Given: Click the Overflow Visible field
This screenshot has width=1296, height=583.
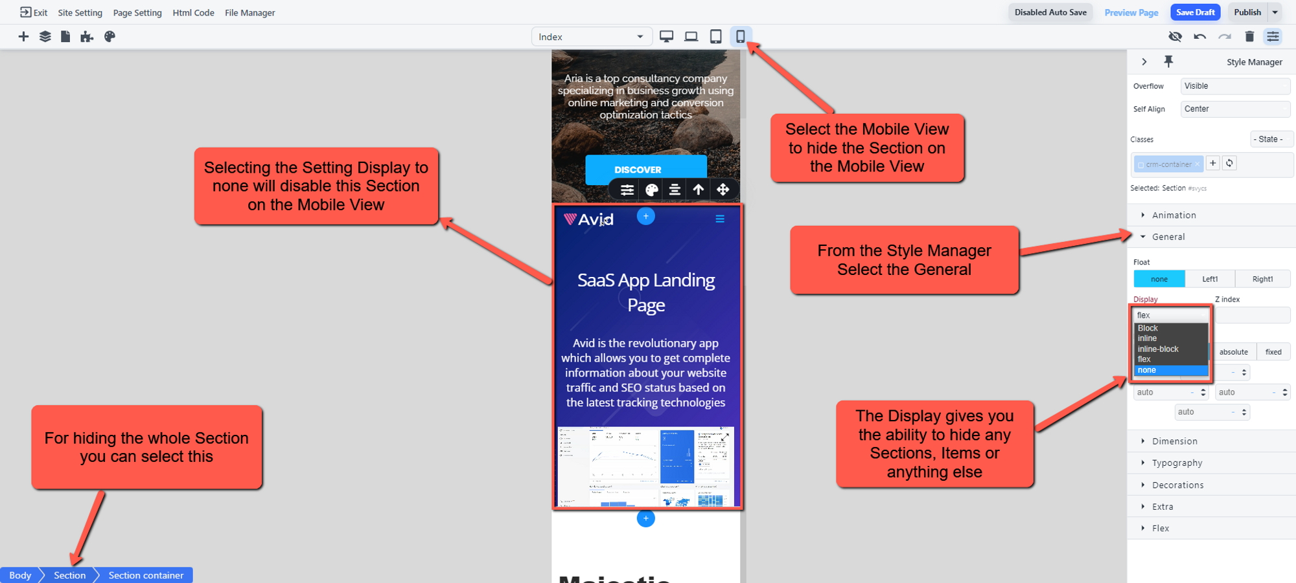Looking at the screenshot, I should 1234,86.
